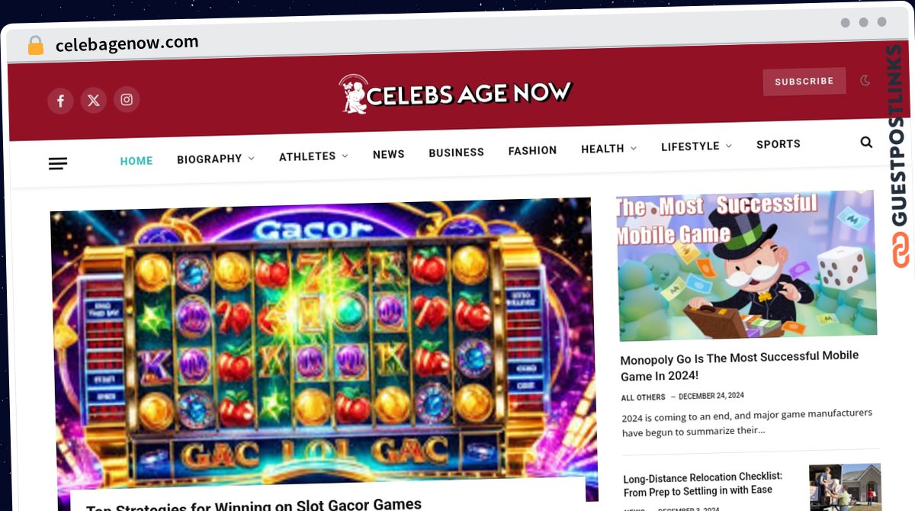Image resolution: width=915 pixels, height=511 pixels.
Task: Expand the Lifestyle dropdown menu
Action: [696, 146]
